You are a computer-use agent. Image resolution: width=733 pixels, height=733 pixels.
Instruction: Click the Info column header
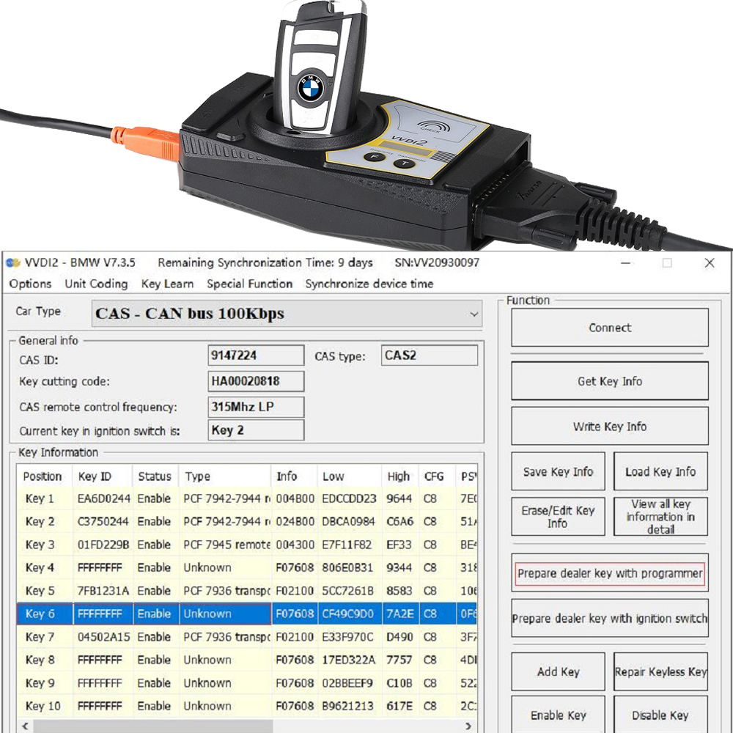pos(295,476)
